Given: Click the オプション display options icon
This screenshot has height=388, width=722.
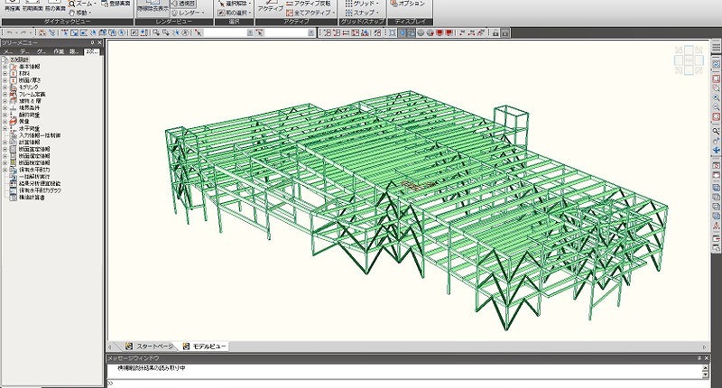Looking at the screenshot, I should point(406,4).
